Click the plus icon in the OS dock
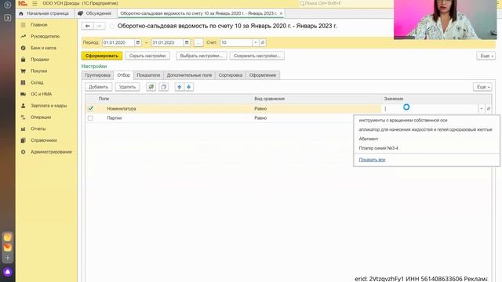 coord(8,258)
